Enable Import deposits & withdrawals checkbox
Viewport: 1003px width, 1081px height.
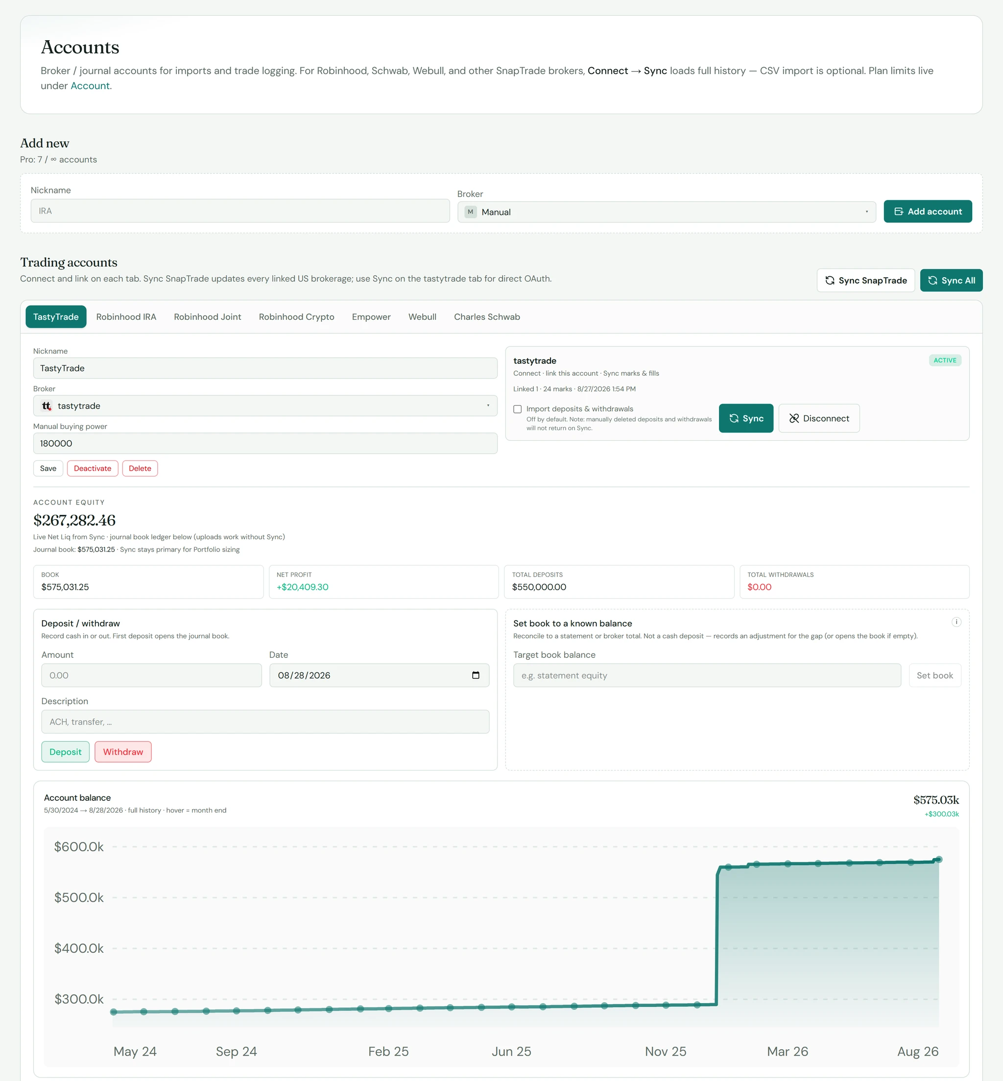pos(517,409)
